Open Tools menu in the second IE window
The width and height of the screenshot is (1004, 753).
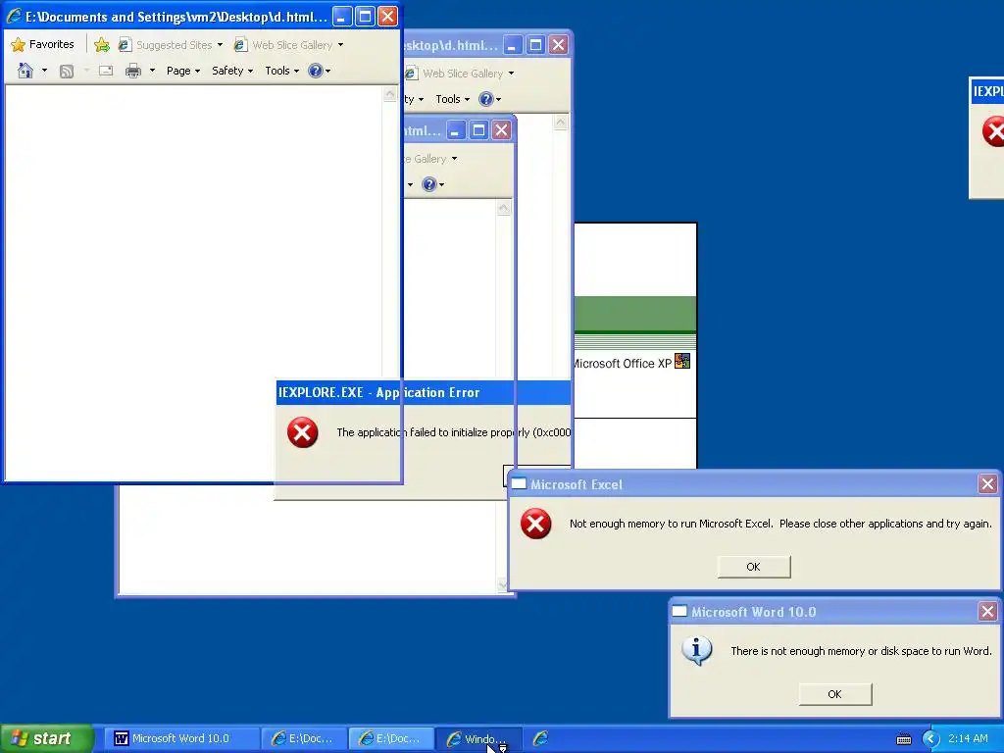(452, 99)
